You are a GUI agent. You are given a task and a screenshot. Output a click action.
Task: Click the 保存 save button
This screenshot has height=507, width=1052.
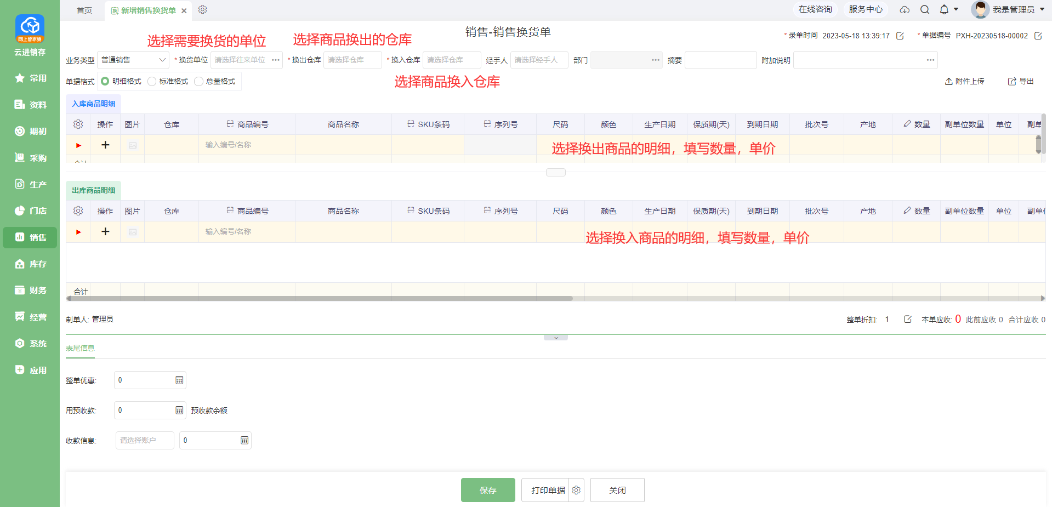click(488, 490)
